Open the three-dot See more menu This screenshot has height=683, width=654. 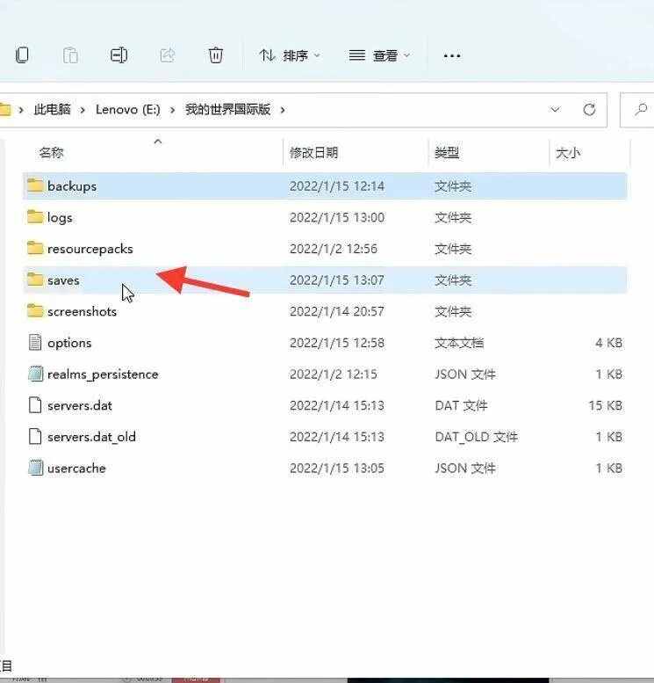pos(451,55)
